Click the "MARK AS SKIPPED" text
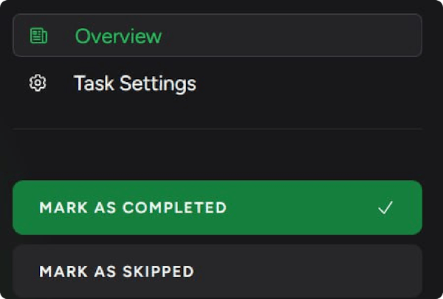 (117, 271)
